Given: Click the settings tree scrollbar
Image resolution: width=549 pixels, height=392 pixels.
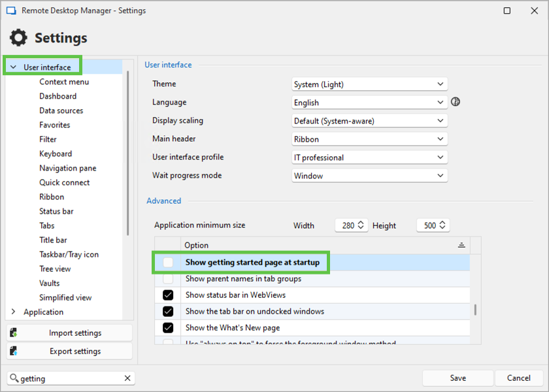Looking at the screenshot, I should click(x=128, y=153).
